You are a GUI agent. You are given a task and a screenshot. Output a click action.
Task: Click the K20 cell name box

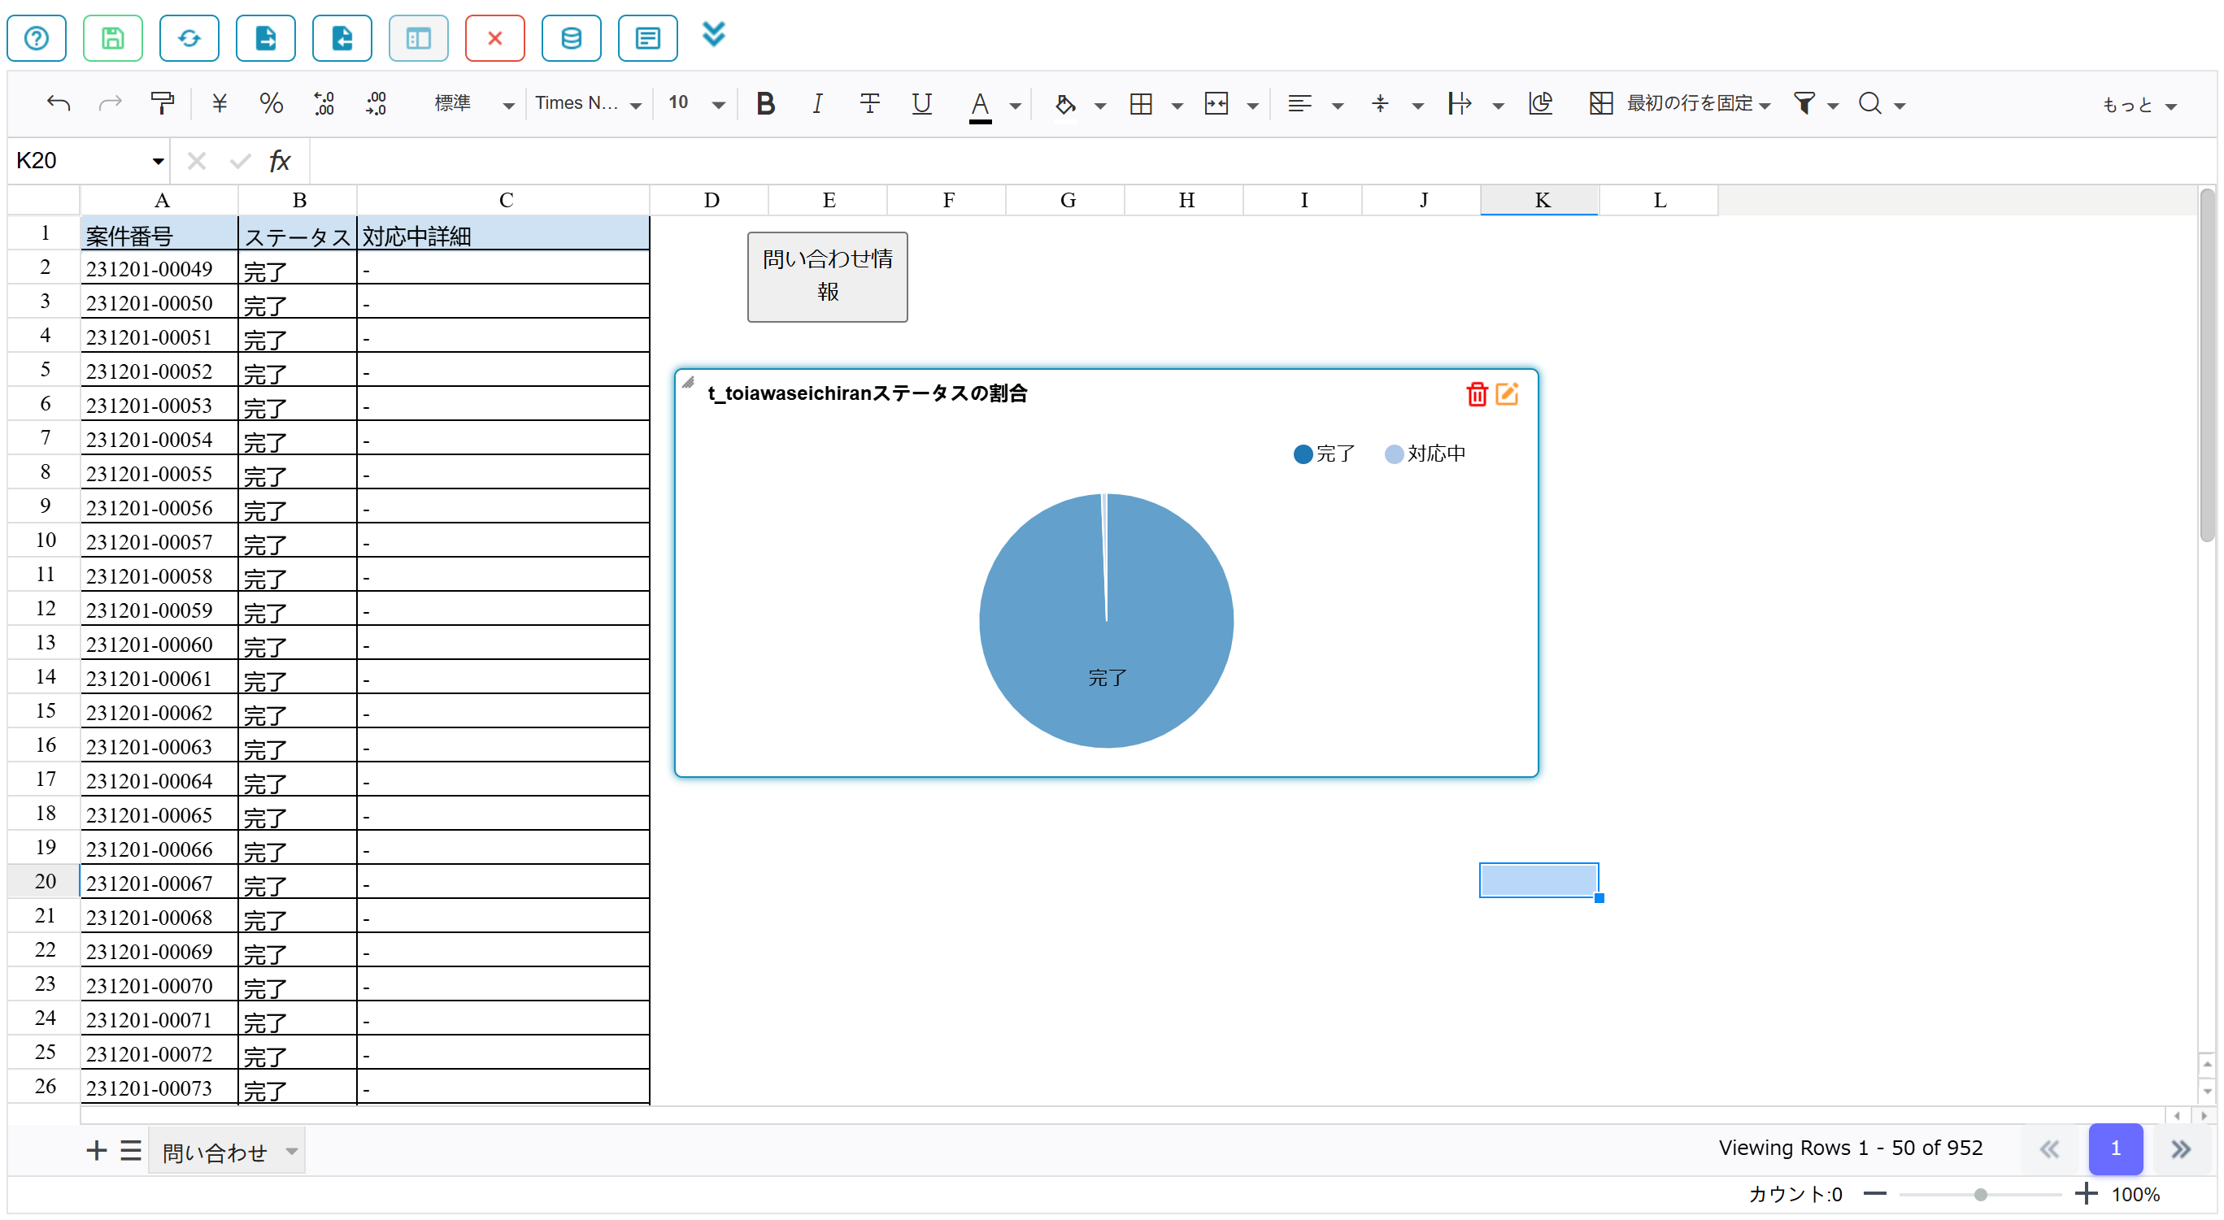78,160
